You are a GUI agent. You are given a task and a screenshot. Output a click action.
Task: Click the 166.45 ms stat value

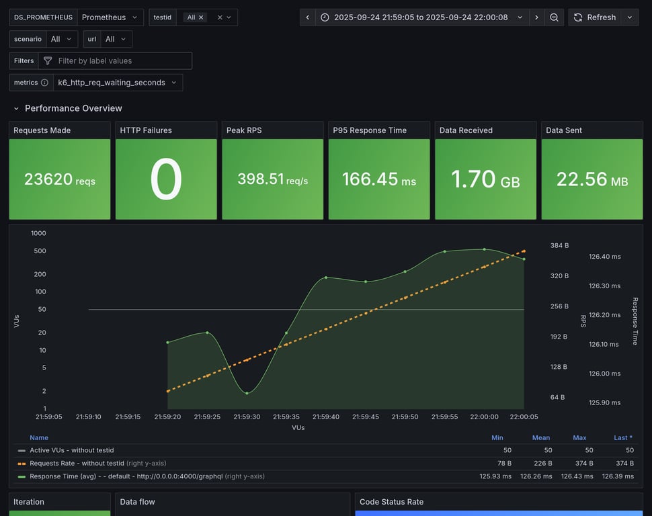pyautogui.click(x=379, y=179)
